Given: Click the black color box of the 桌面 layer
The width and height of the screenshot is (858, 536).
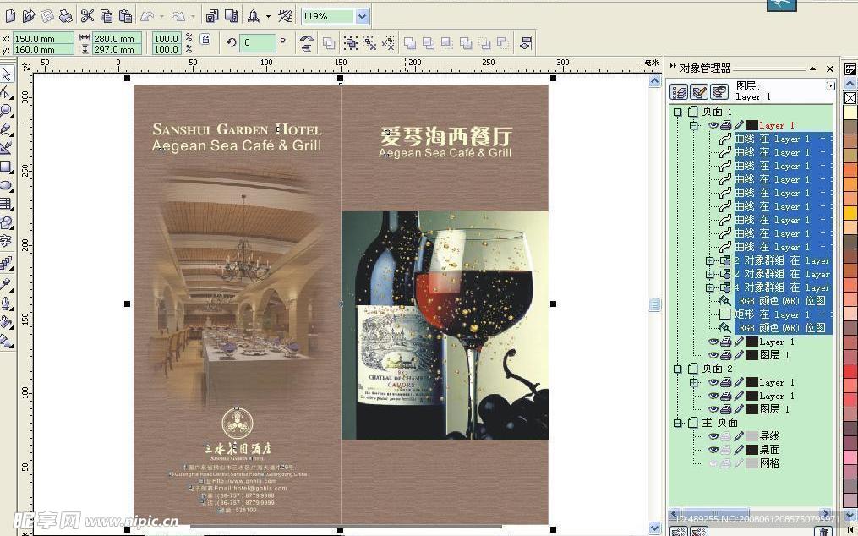Looking at the screenshot, I should 751,450.
